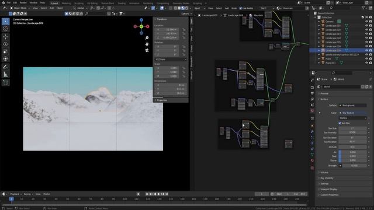
Task: Open the Playback popover in timeline
Action: point(16,194)
